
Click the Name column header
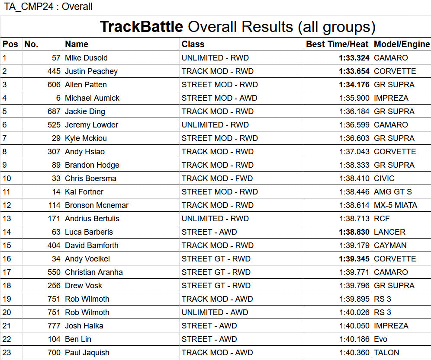click(x=77, y=44)
